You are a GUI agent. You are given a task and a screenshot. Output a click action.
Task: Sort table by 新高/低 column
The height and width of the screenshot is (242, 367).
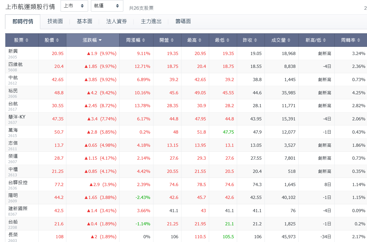(316, 40)
